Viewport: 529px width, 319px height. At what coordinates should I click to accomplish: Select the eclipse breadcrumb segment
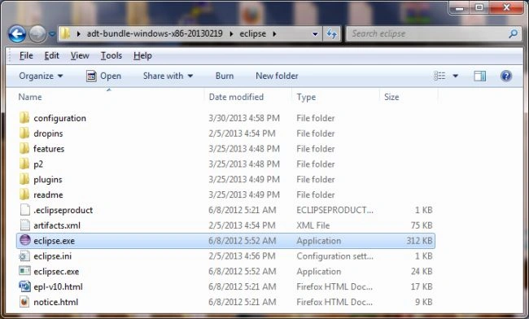[x=252, y=33]
